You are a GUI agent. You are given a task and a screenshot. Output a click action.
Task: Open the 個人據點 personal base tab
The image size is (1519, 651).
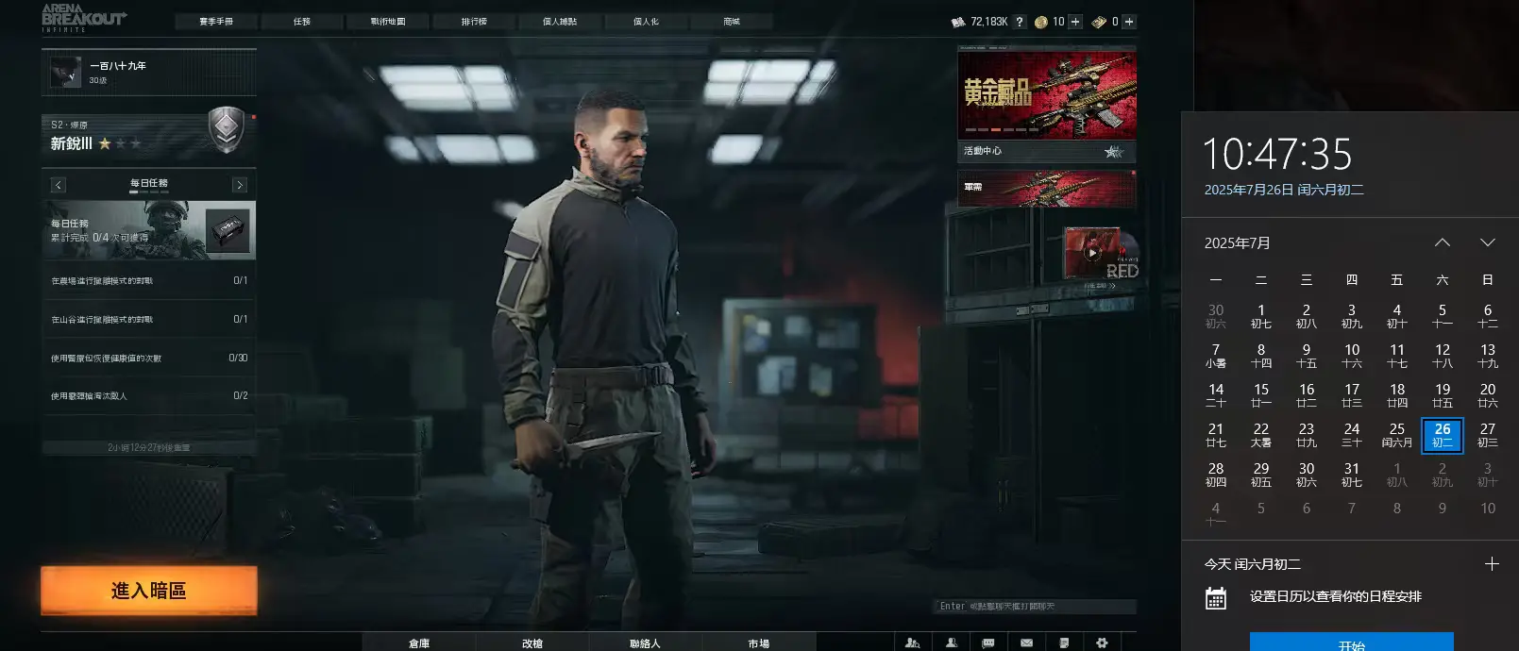click(x=560, y=21)
